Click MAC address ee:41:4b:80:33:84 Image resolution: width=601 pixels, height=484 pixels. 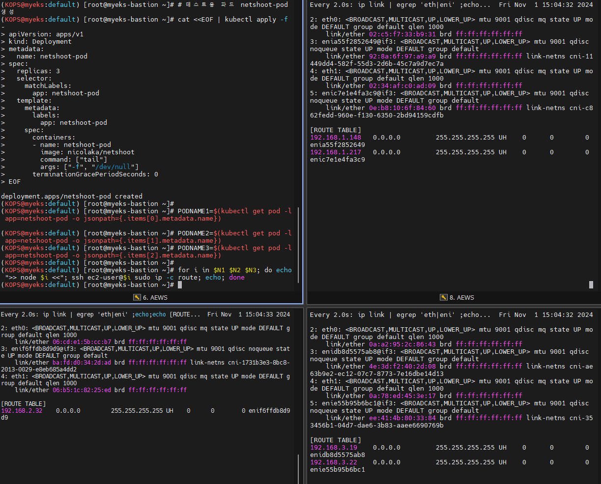402,418
